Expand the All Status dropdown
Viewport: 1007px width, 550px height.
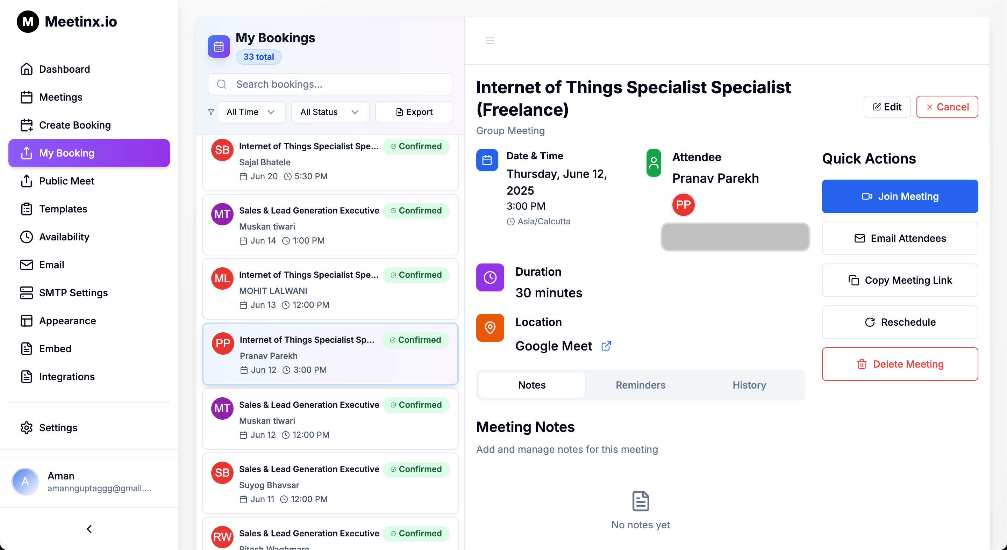(x=329, y=112)
